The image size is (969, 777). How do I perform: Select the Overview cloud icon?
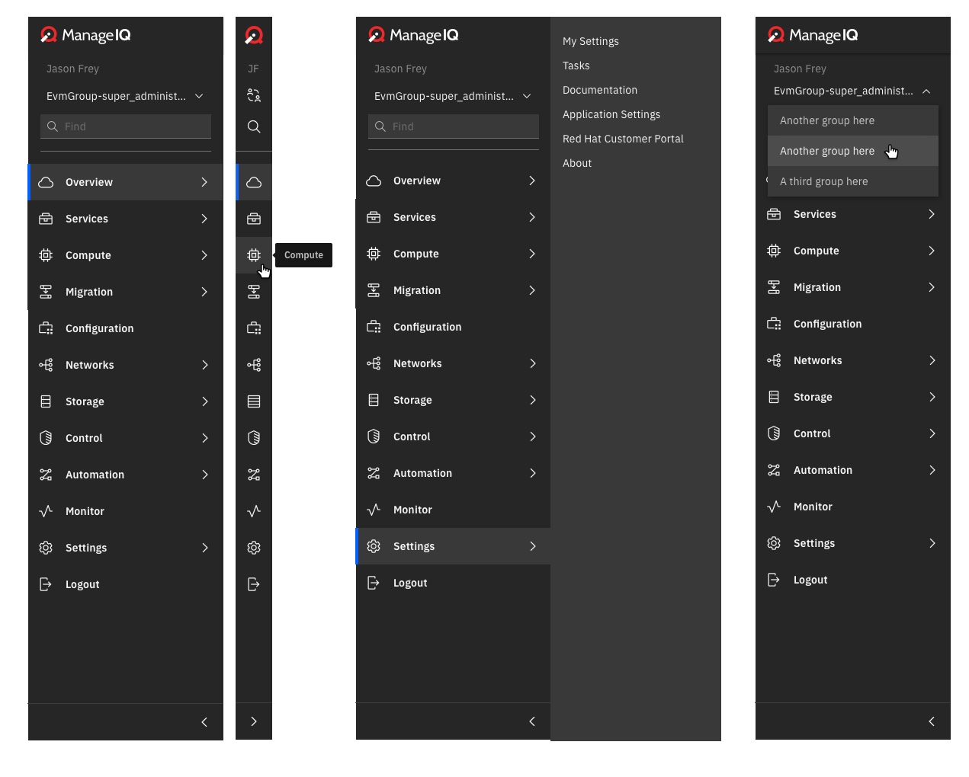[x=45, y=181]
